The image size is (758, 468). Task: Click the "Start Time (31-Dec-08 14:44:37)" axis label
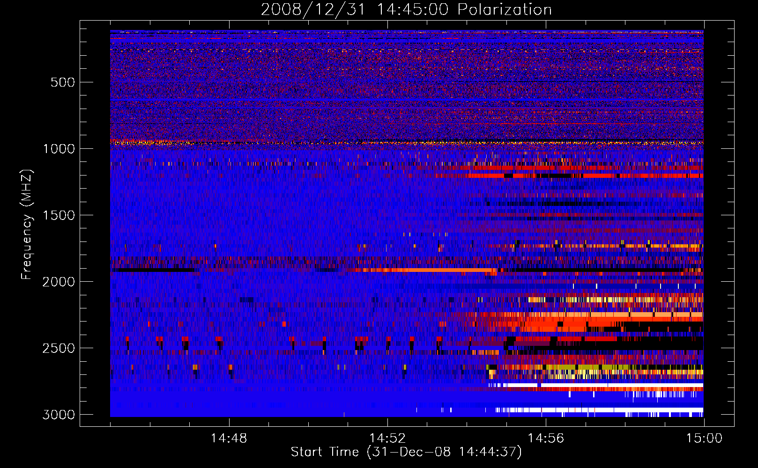[x=406, y=452]
